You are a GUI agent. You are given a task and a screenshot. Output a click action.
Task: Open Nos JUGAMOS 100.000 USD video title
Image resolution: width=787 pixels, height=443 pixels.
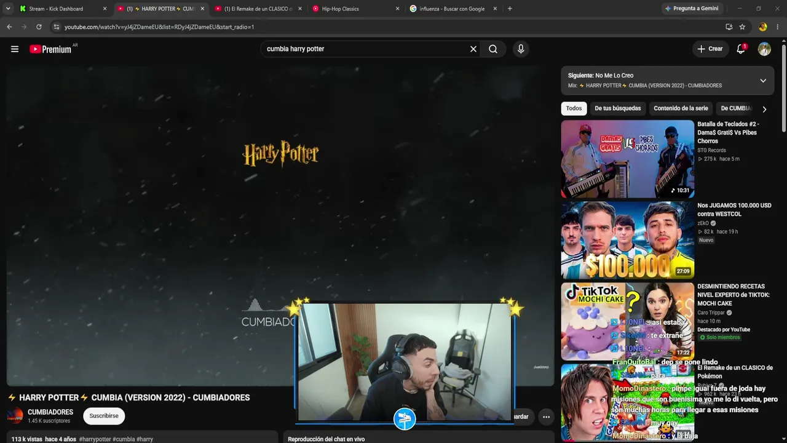click(734, 210)
